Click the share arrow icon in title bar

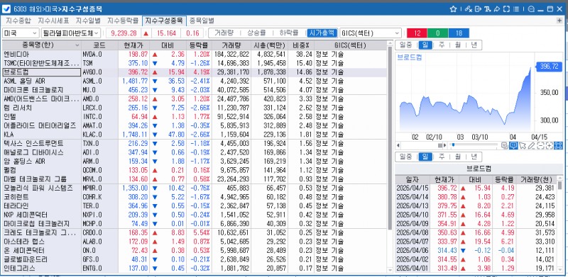point(497,9)
